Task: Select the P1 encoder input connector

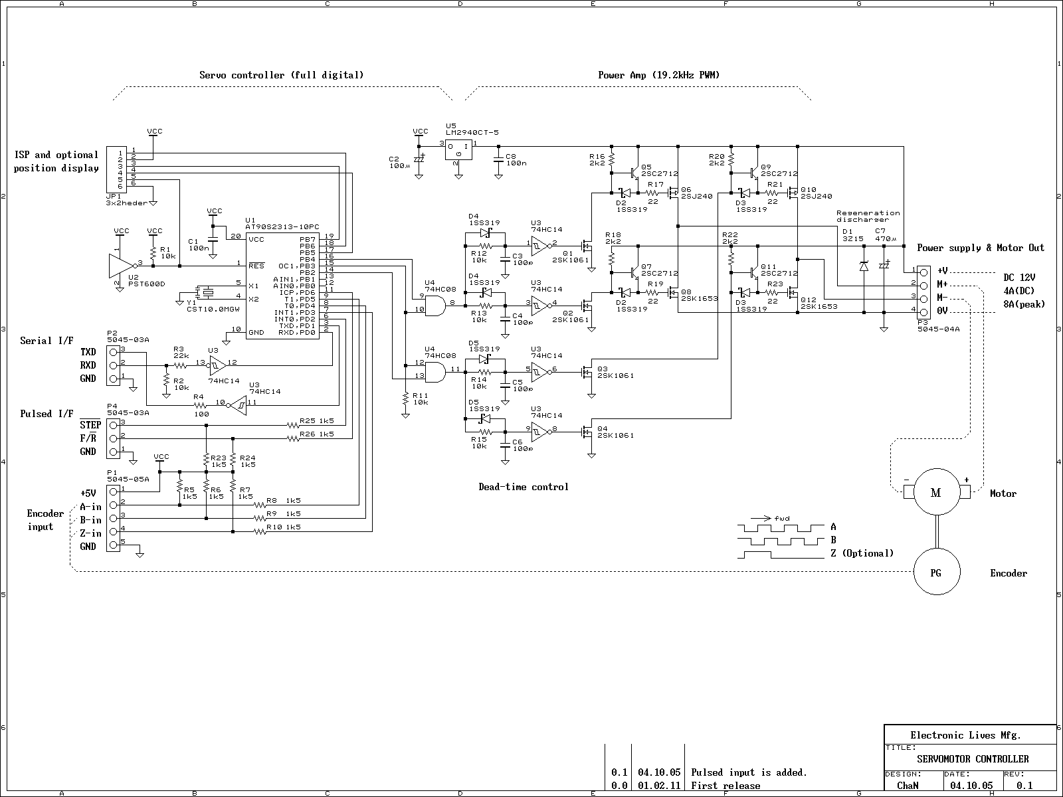Action: point(114,517)
